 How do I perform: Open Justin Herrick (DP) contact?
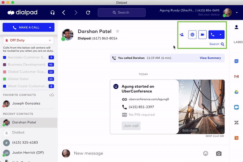pyautogui.click(x=29, y=153)
